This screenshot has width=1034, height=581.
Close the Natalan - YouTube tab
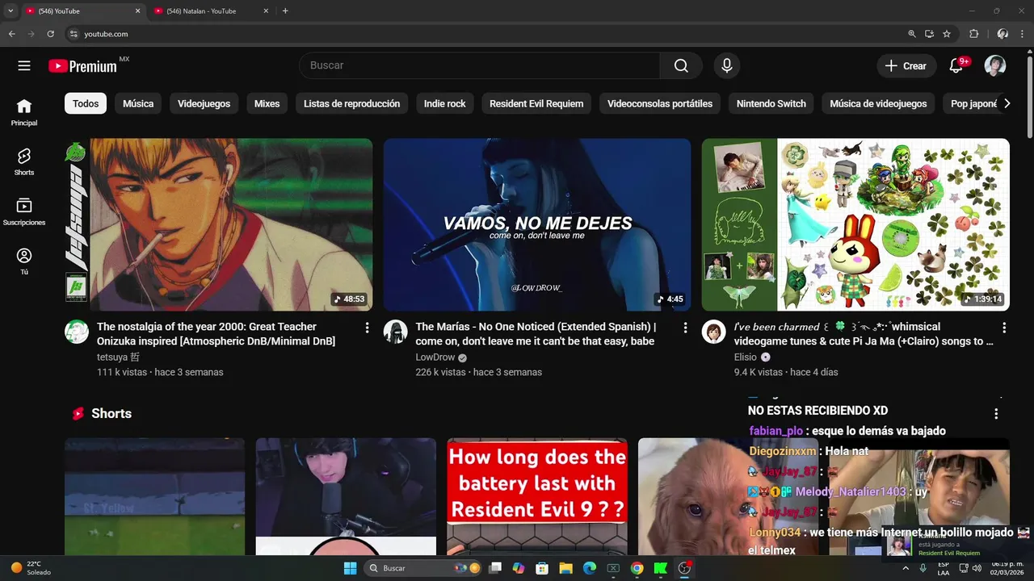266,11
